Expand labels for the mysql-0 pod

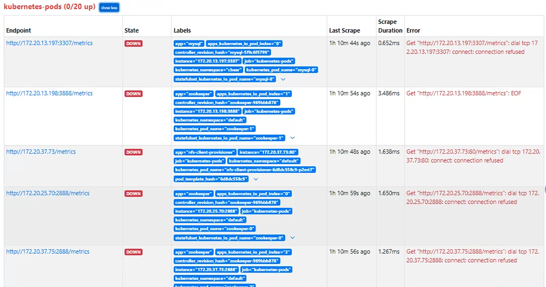[283, 79]
